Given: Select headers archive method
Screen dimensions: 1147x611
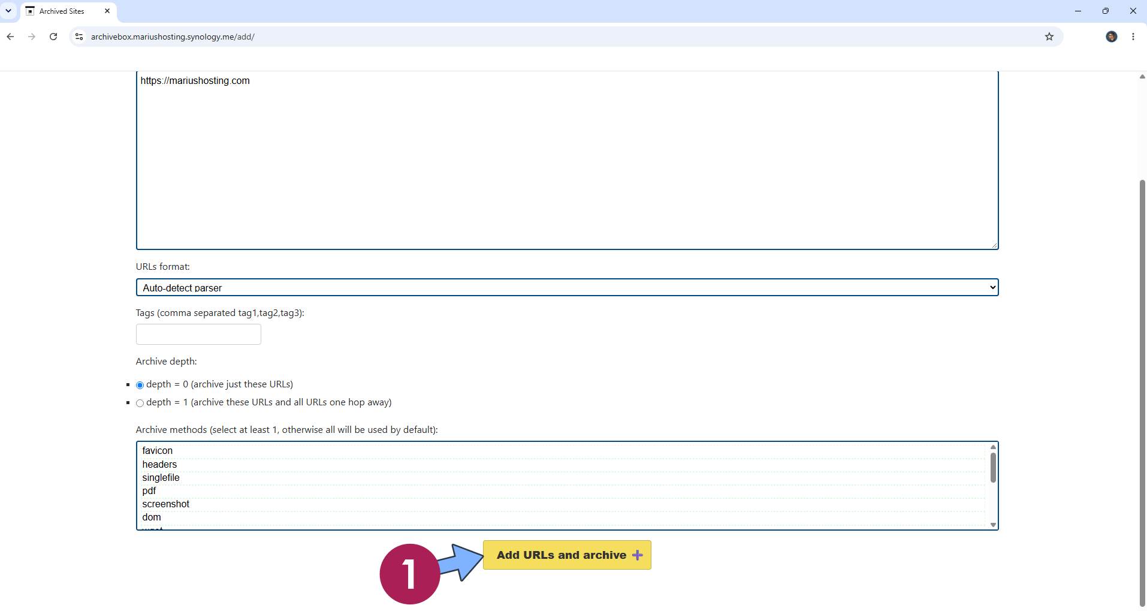Looking at the screenshot, I should [x=563, y=465].
